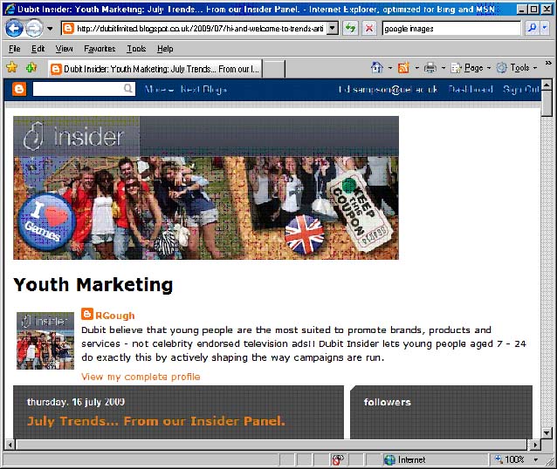The image size is (557, 469).
Task: Click the Home toolbar icon
Action: tap(376, 68)
